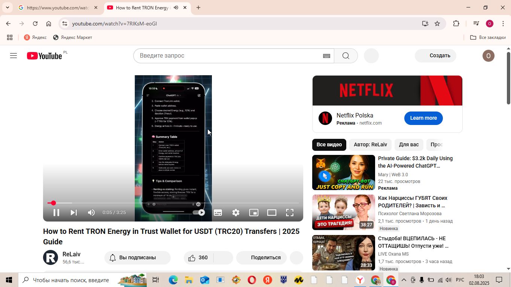Open Яндекс Маркет bookmark

(73, 37)
